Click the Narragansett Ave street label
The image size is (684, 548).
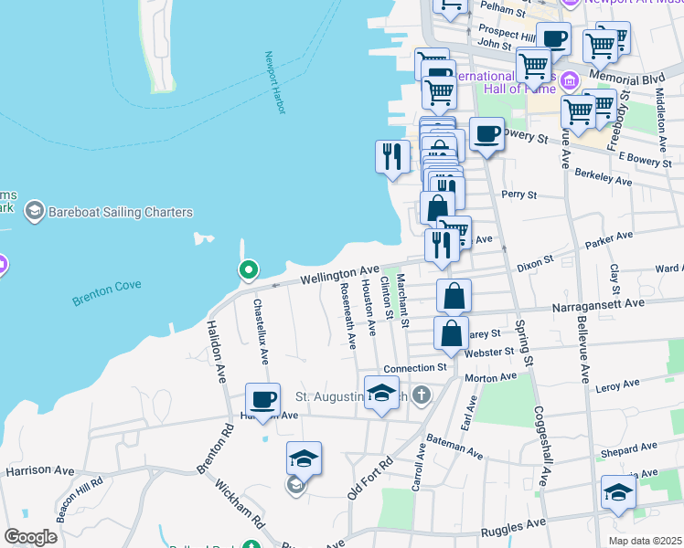(x=598, y=305)
